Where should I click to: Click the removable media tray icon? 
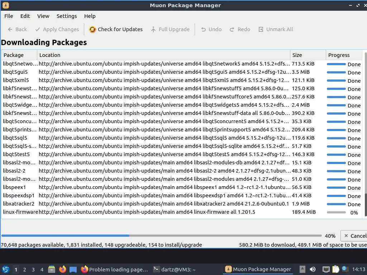[302, 269]
